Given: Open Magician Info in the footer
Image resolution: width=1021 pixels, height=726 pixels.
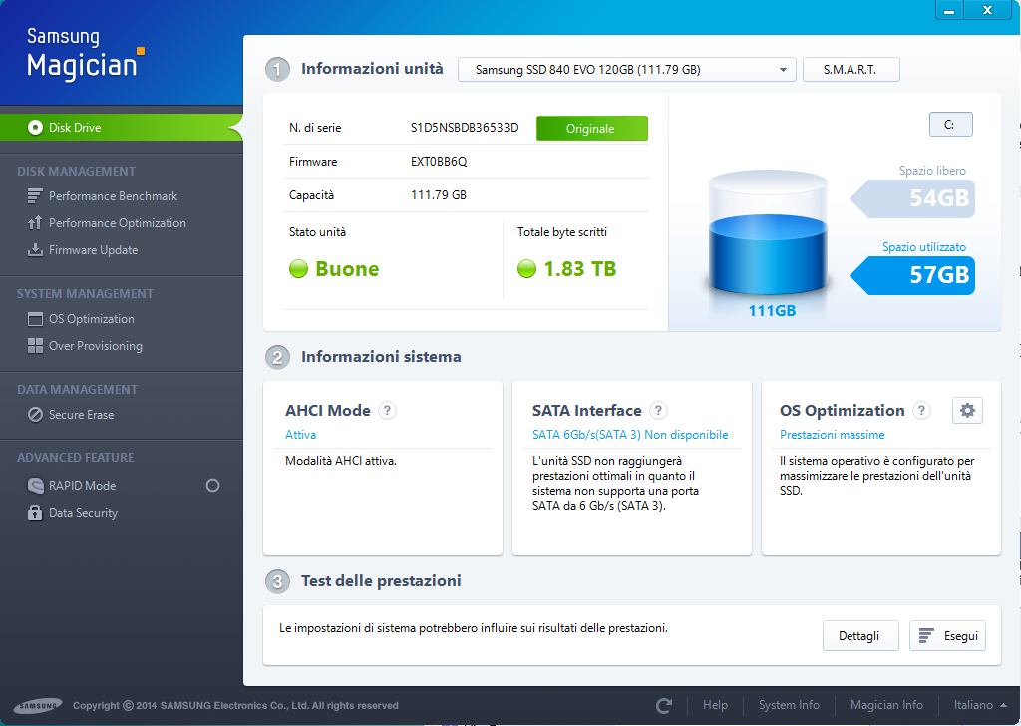Looking at the screenshot, I should pyautogui.click(x=886, y=705).
